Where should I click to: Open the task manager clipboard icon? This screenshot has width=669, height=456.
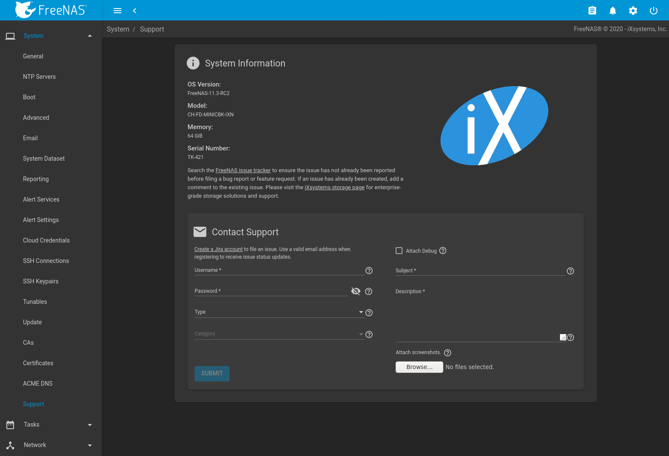592,11
